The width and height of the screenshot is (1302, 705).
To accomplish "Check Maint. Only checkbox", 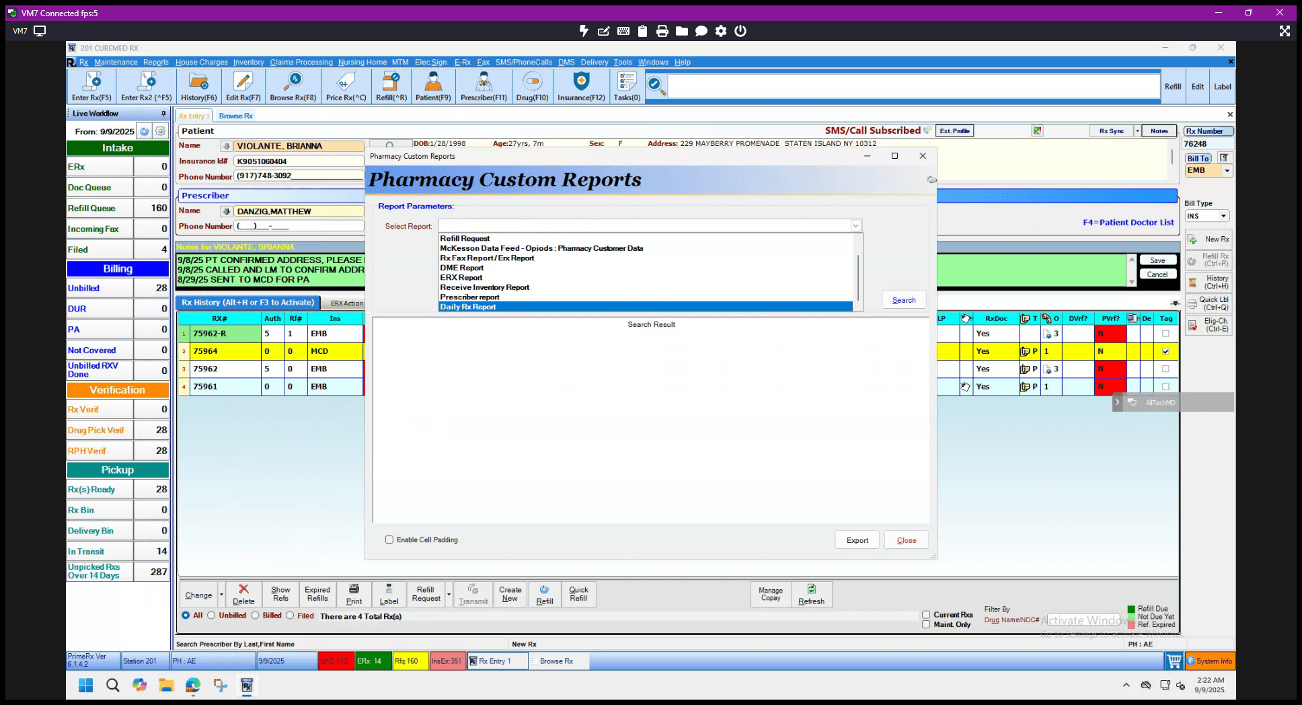I will 926,624.
